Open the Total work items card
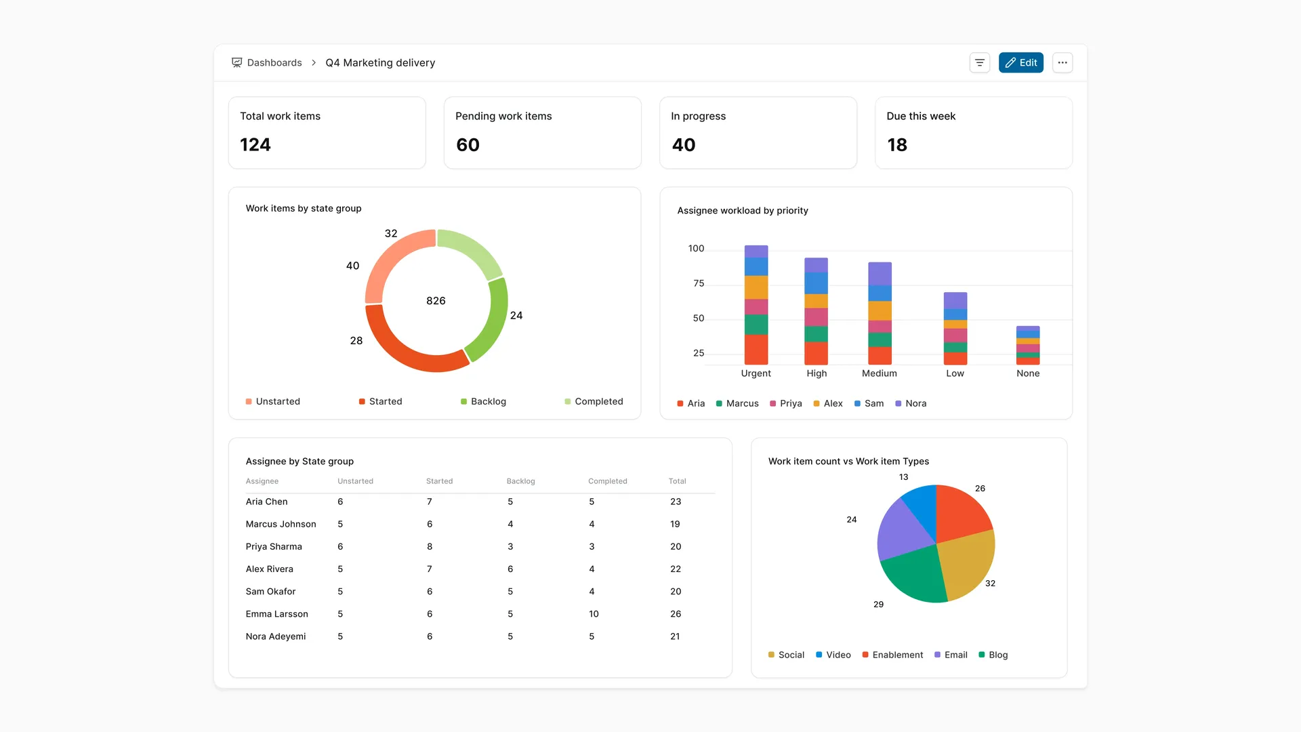Screen dimensions: 1301x732 click(x=327, y=133)
